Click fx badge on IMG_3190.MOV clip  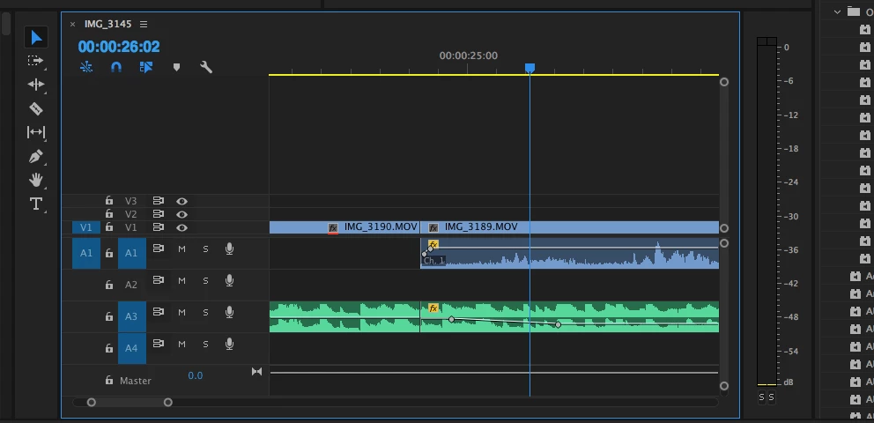[333, 228]
